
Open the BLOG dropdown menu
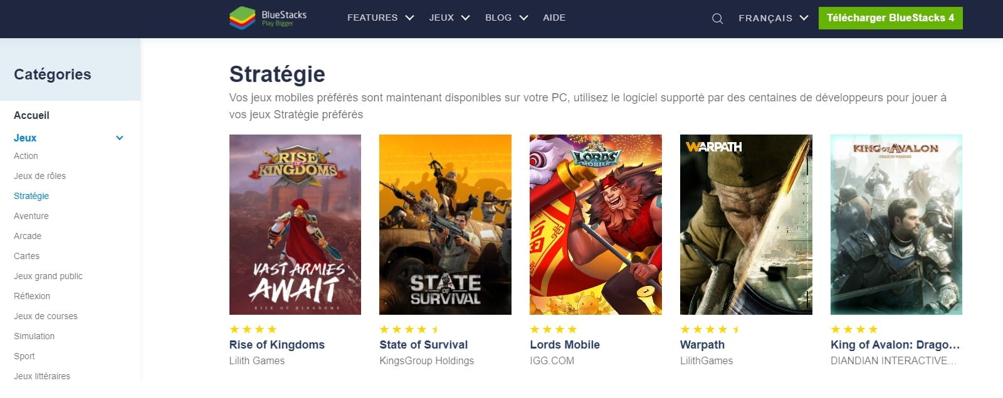(507, 18)
